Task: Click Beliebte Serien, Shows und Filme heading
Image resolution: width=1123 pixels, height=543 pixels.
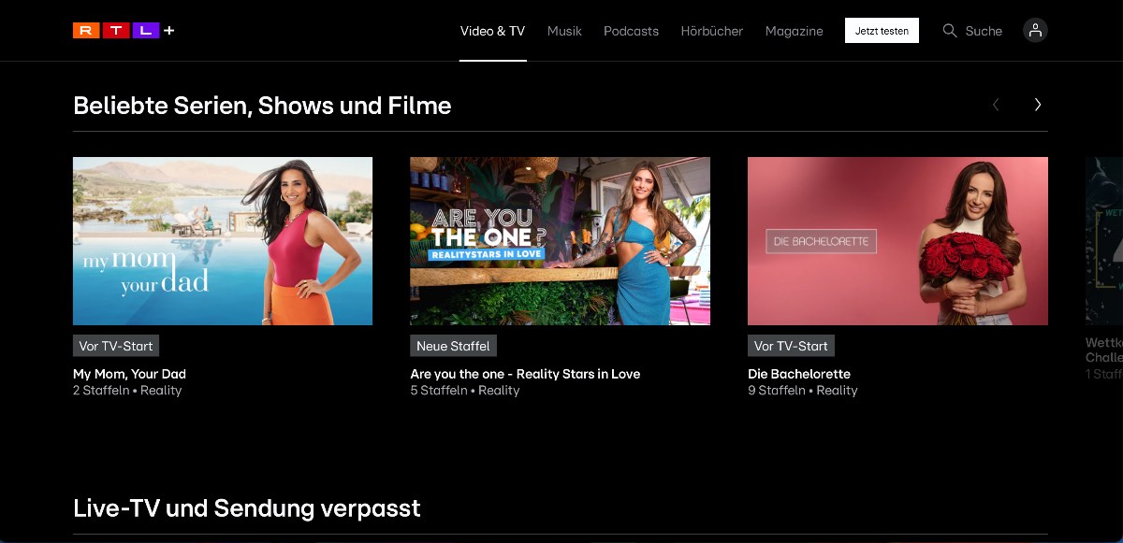Action: click(262, 106)
